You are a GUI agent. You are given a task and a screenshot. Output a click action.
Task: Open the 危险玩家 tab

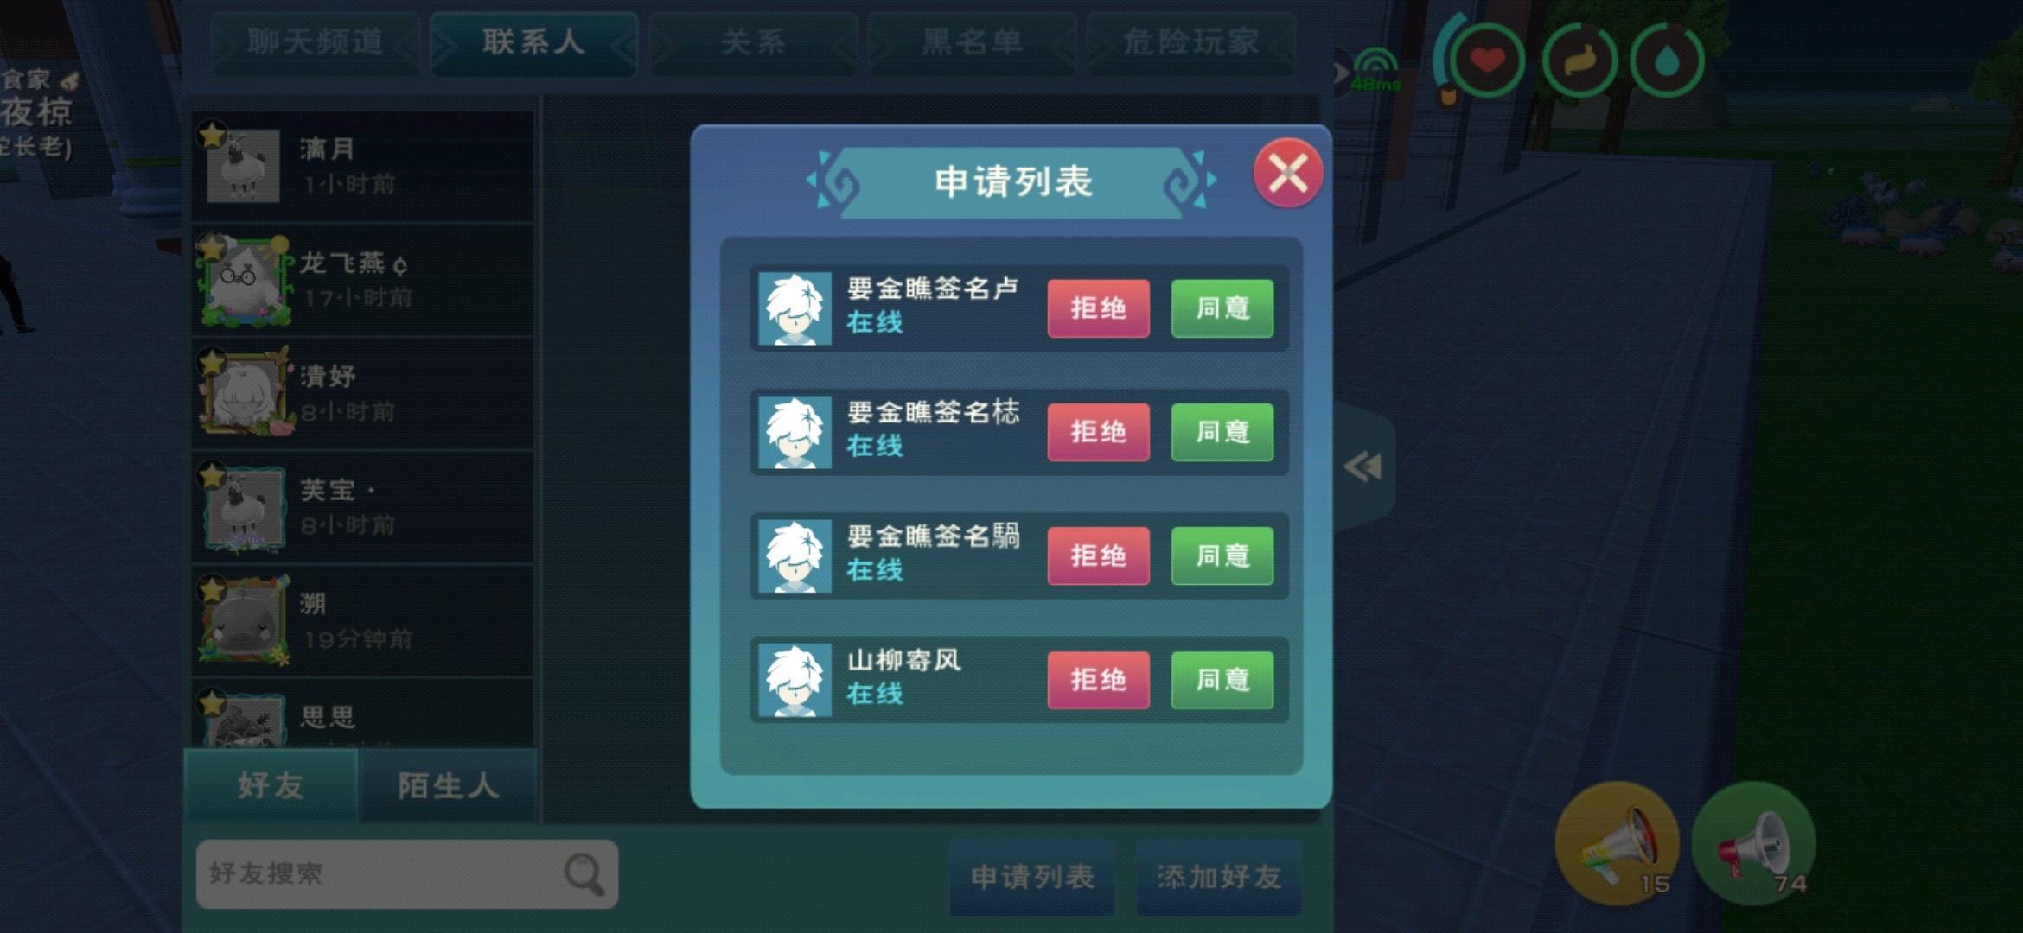pyautogui.click(x=1190, y=42)
